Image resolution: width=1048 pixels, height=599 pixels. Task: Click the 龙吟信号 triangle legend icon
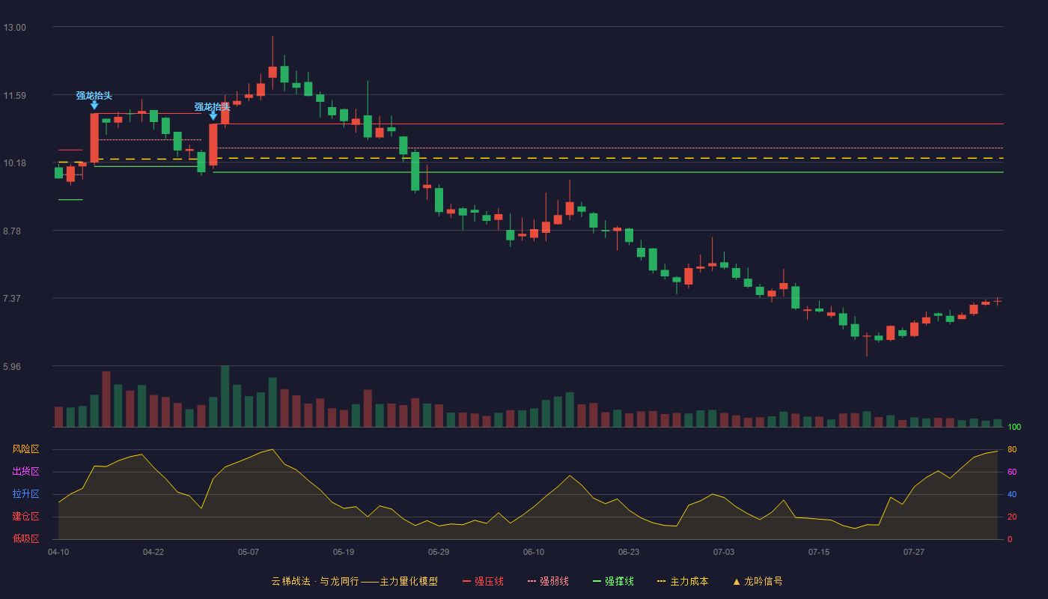737,581
